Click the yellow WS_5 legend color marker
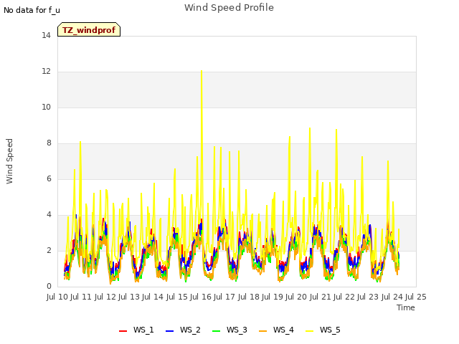 click(309, 331)
